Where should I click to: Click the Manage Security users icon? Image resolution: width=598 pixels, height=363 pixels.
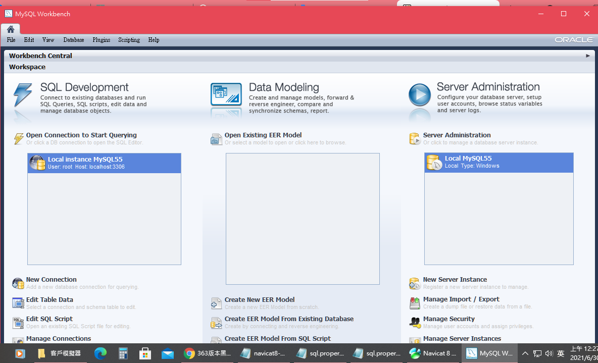point(415,323)
